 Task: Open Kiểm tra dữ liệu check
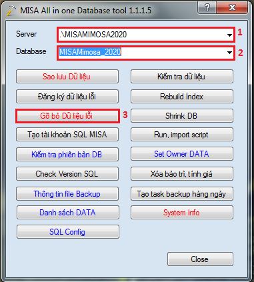tap(182, 77)
